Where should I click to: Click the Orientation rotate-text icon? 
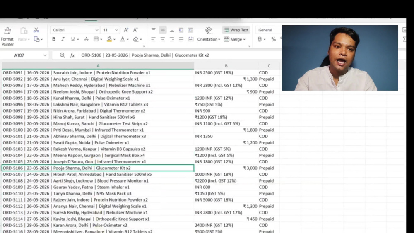(x=209, y=30)
